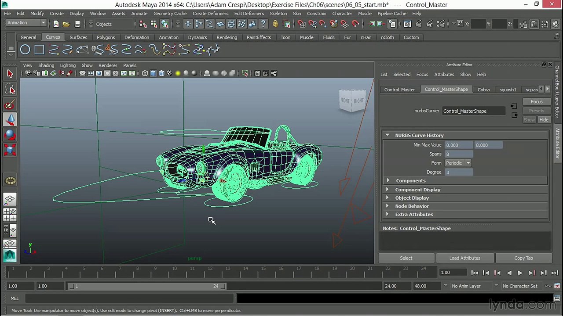Switch to four-view panel layout

[x=10, y=215]
